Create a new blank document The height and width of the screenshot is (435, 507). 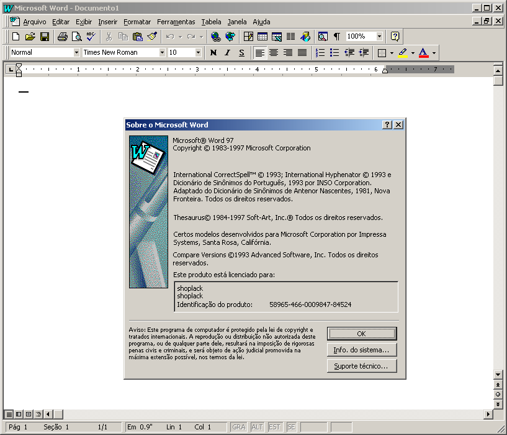coord(16,37)
